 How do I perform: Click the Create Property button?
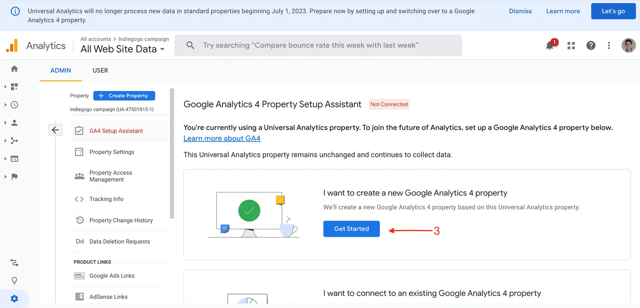124,96
